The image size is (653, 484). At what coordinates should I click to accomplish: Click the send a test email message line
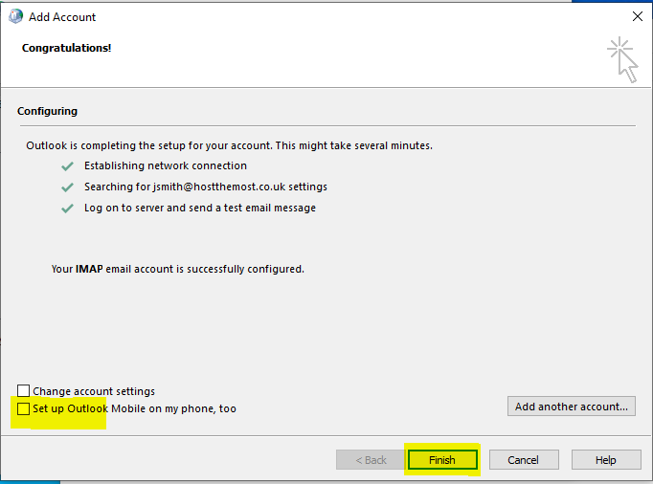pyautogui.click(x=199, y=208)
